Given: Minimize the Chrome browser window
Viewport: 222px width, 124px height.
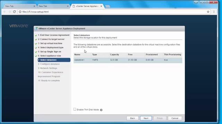Looking at the screenshot, I should tap(202, 2).
